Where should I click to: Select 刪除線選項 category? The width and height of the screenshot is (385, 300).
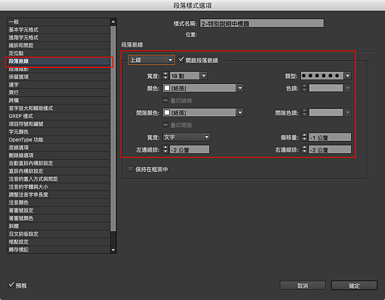point(58,155)
